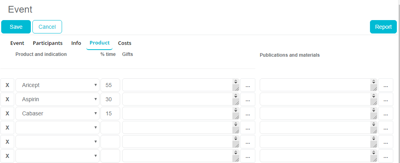Screen dimensions: 400x163
Task: Click the X on the first empty row
Action: (x=7, y=128)
